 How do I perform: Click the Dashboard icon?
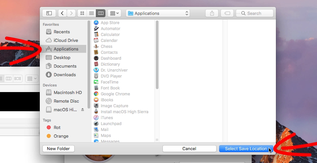(96, 58)
